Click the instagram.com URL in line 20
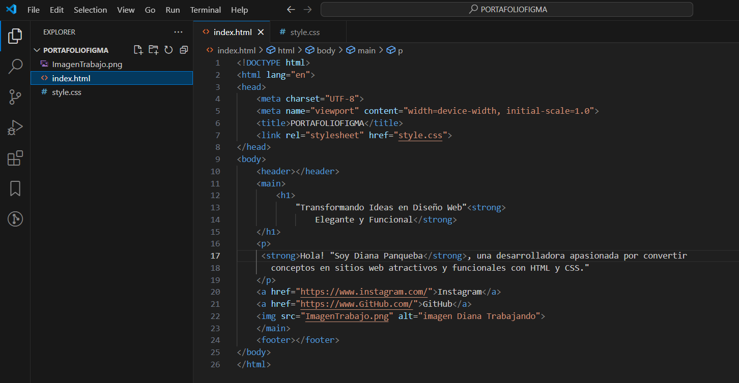This screenshot has height=383, width=739. click(364, 292)
